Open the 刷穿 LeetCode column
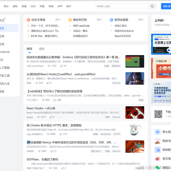The image size is (171, 171). 81,26
